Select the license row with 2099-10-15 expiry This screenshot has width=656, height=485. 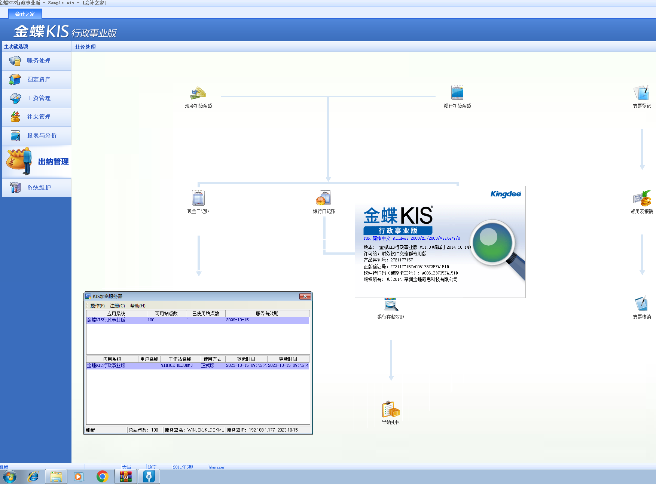pos(198,320)
